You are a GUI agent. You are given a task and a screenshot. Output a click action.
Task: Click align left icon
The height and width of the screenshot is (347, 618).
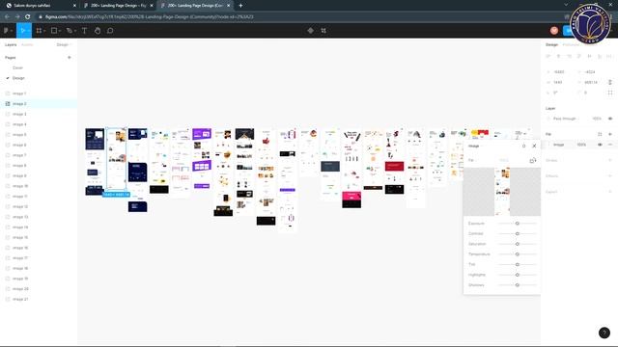pyautogui.click(x=548, y=56)
